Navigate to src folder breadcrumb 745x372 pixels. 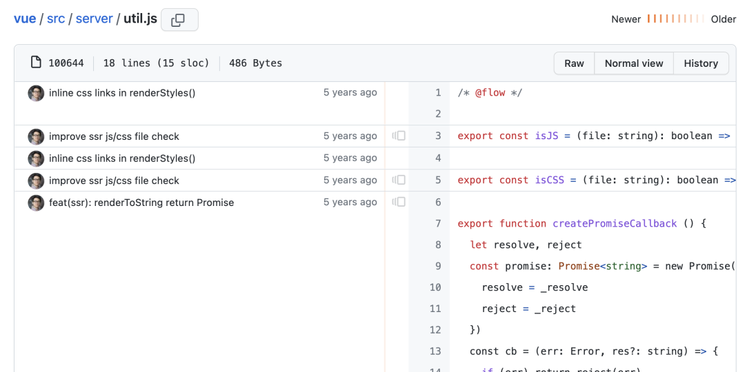tap(56, 19)
